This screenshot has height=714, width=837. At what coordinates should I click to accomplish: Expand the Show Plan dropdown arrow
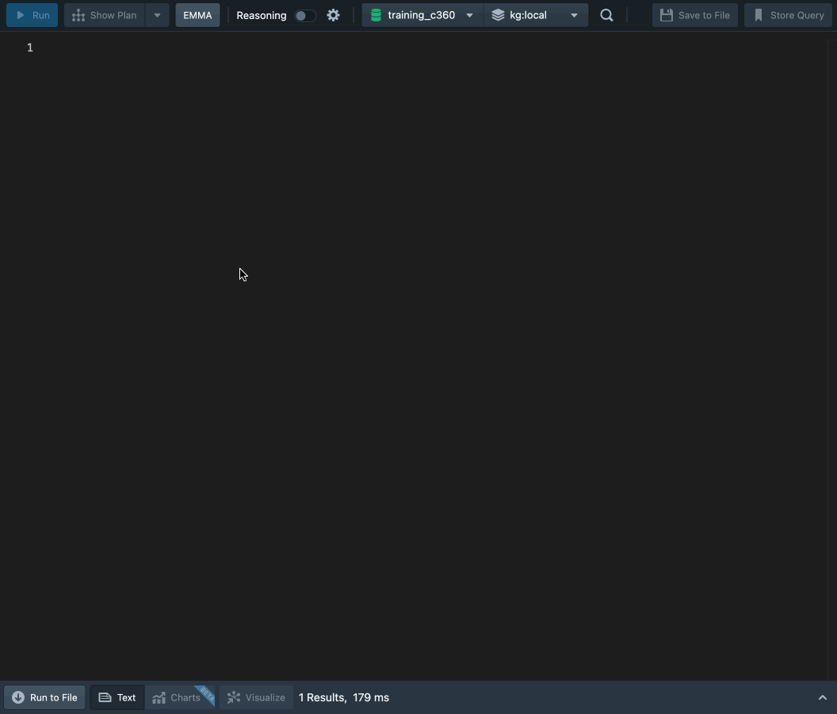tap(157, 15)
